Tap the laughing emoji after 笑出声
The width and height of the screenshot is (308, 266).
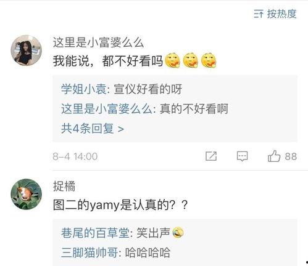[x=178, y=233]
